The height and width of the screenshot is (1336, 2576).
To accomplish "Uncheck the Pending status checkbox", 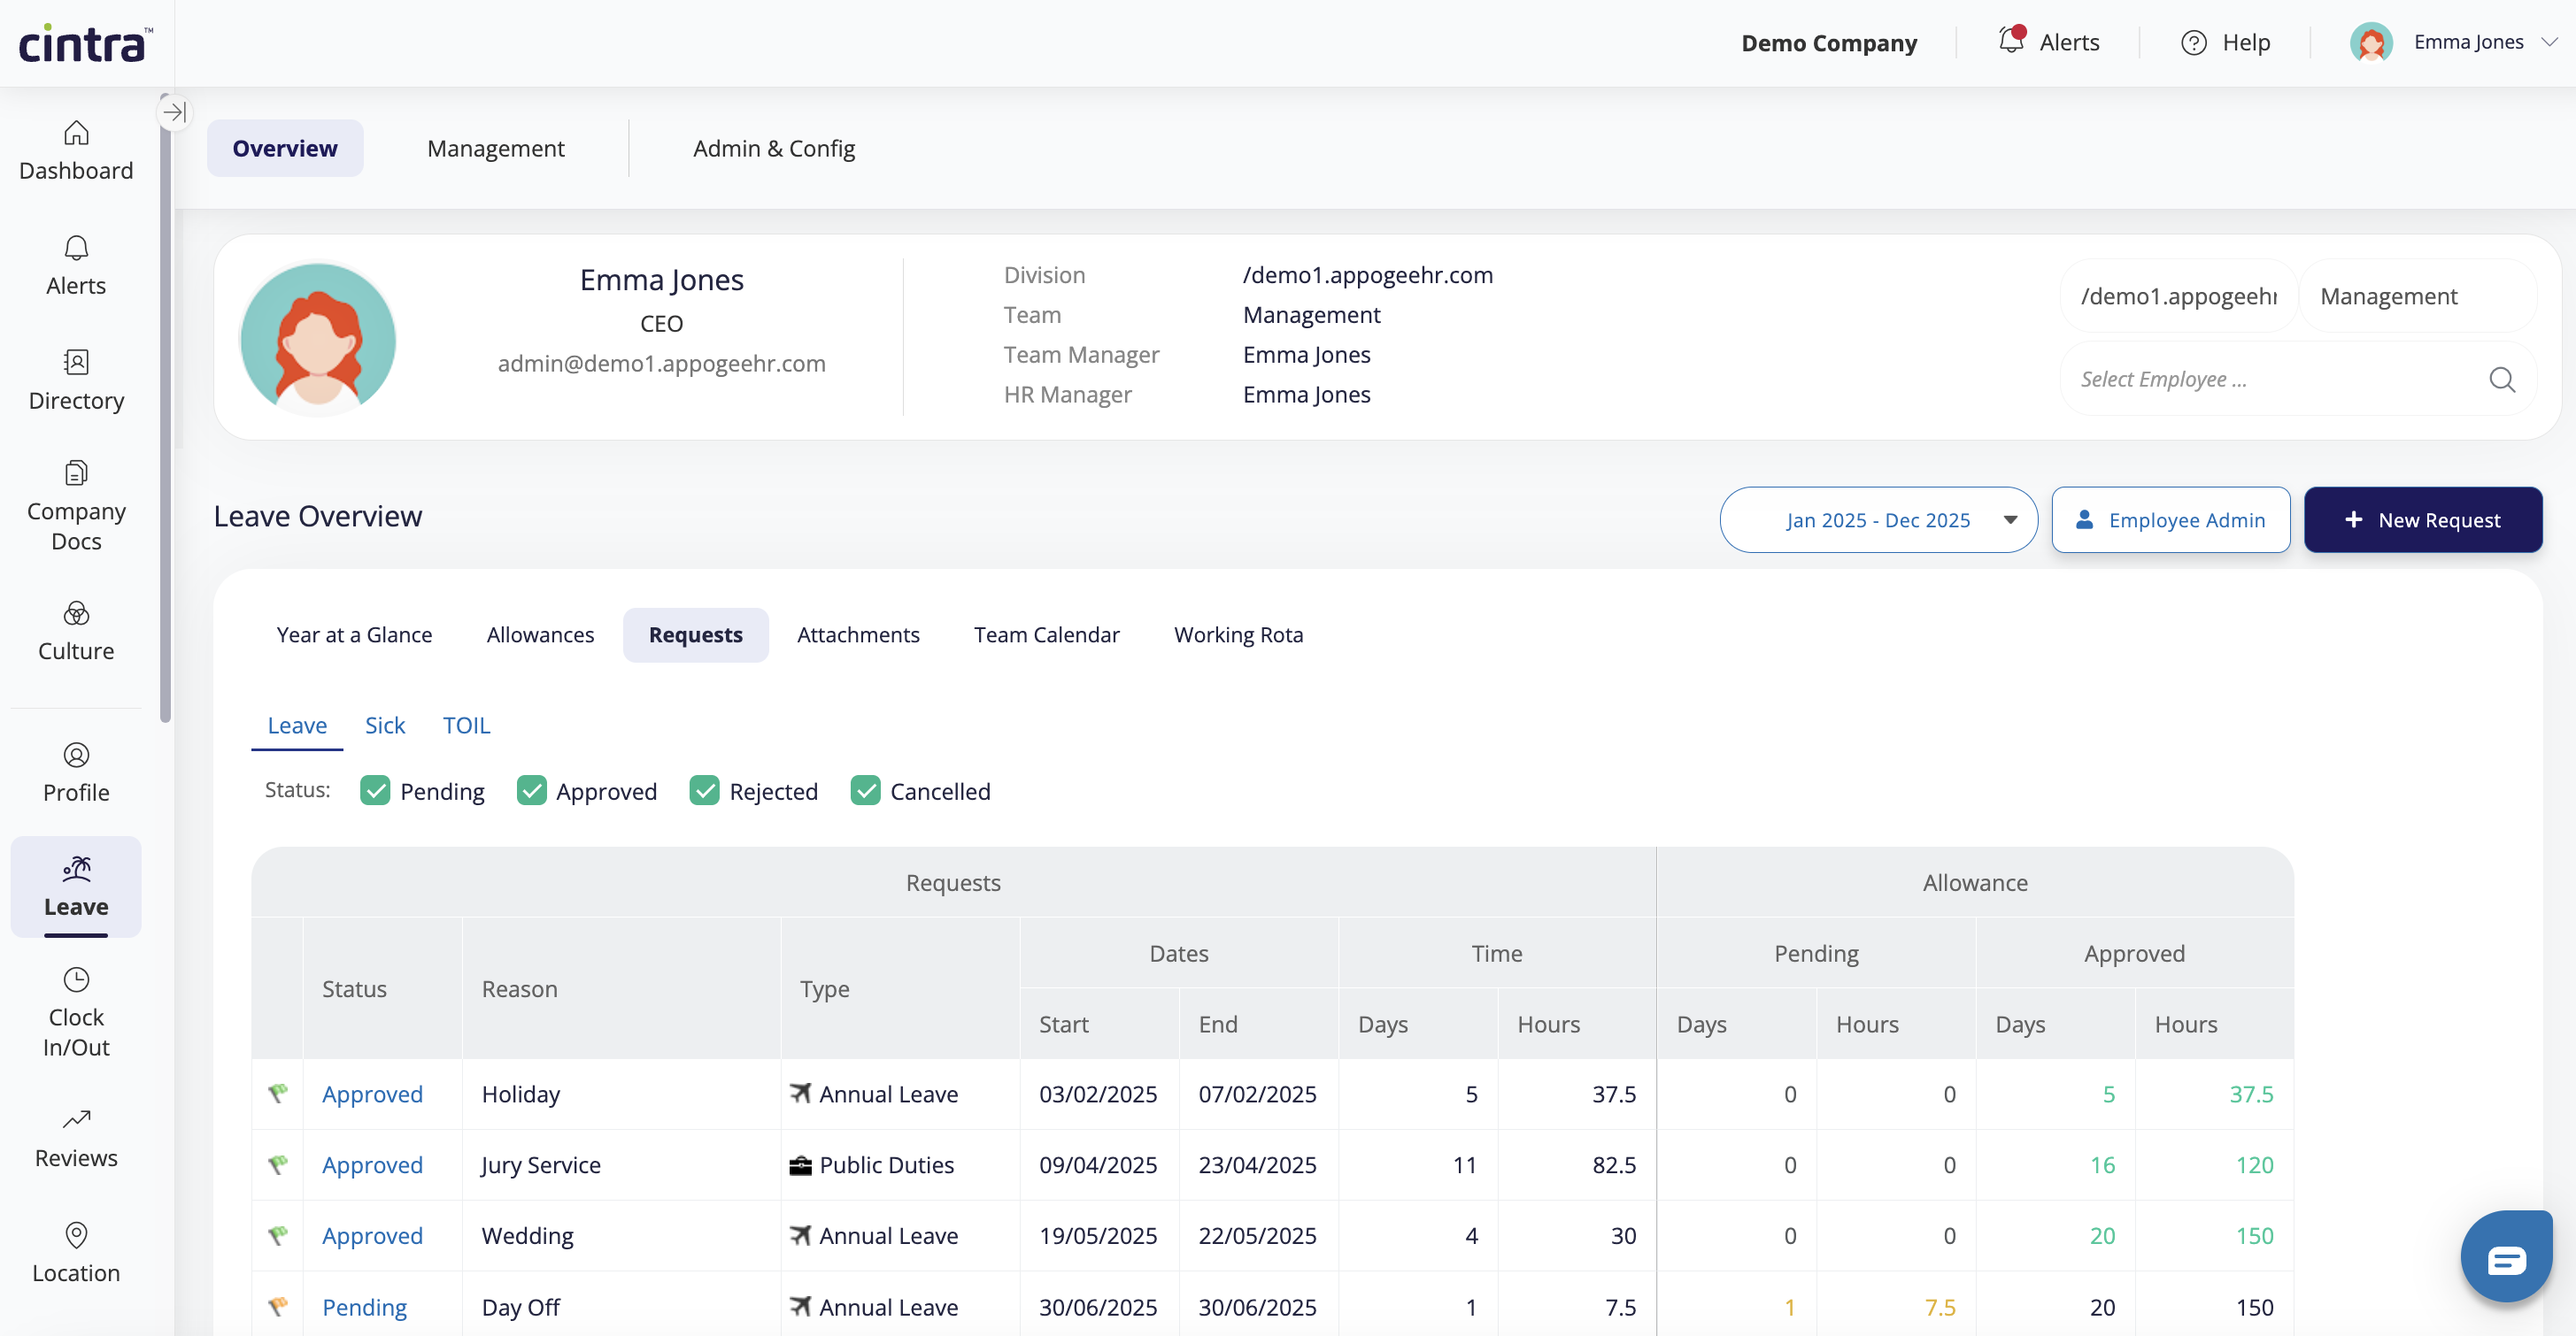I will pos(375,790).
